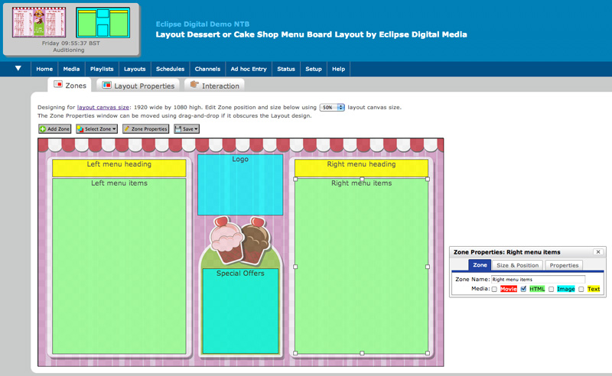612x376 pixels.
Task: Uncheck the HTML media checkbox
Action: [x=523, y=289]
